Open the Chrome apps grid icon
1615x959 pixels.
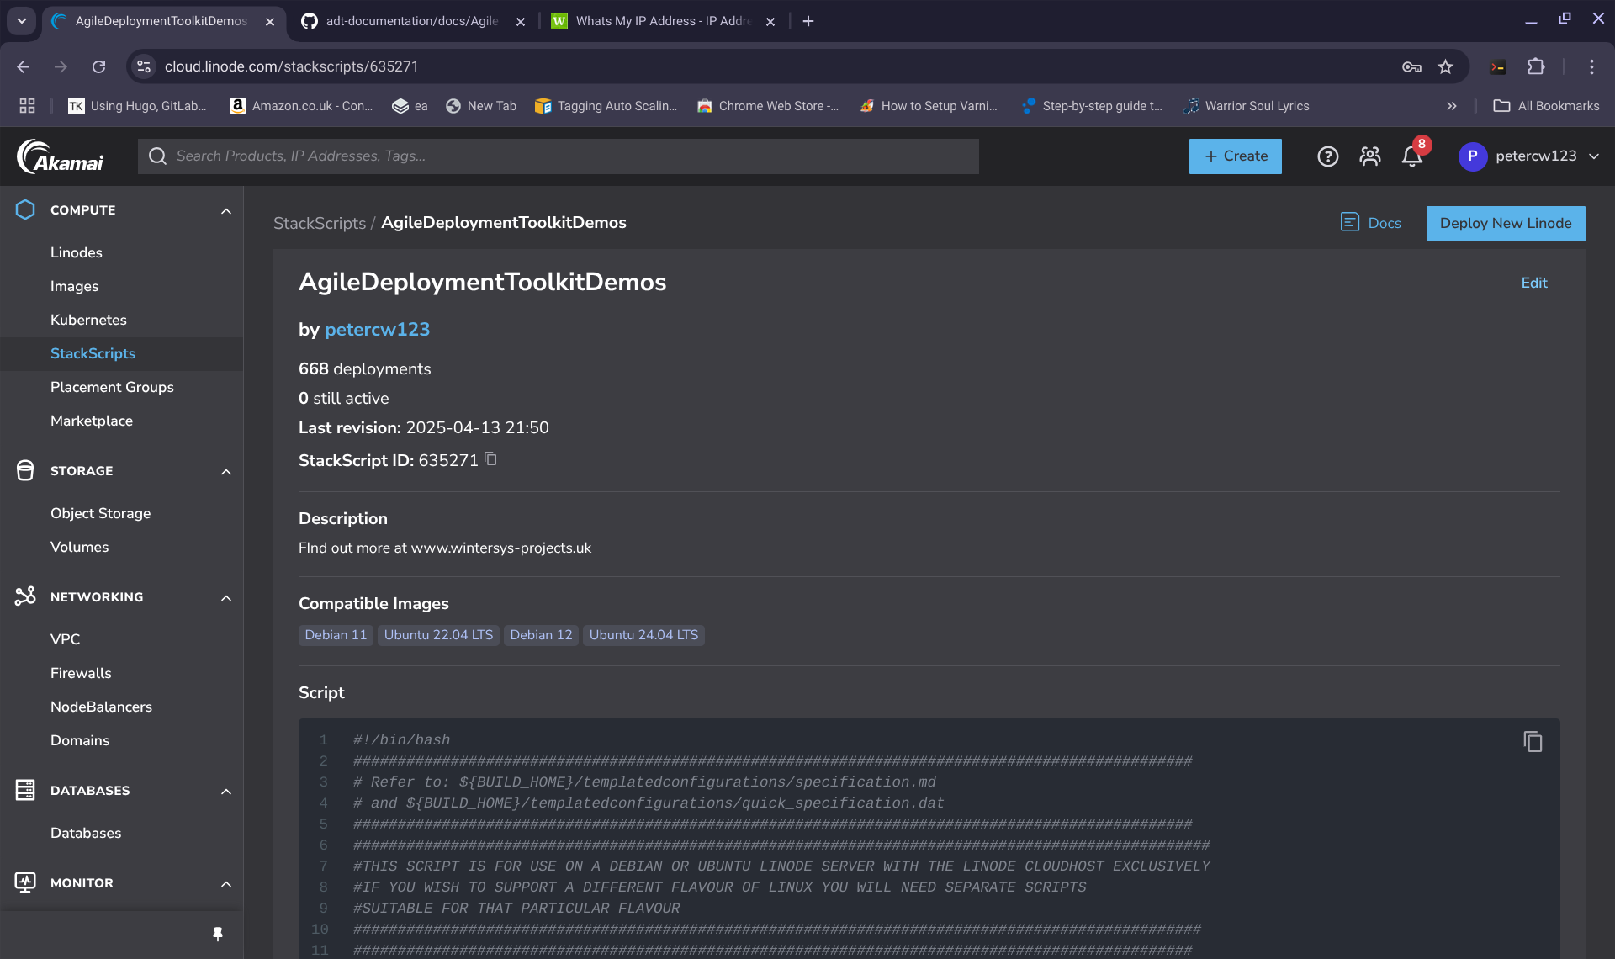27,106
